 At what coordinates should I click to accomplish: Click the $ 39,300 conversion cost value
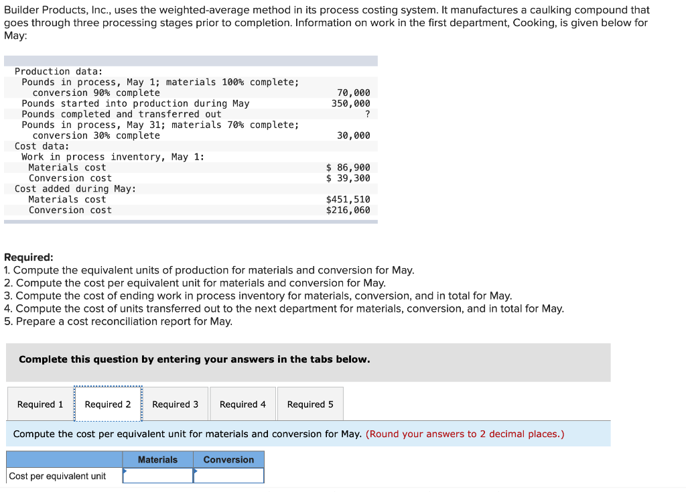click(x=348, y=178)
